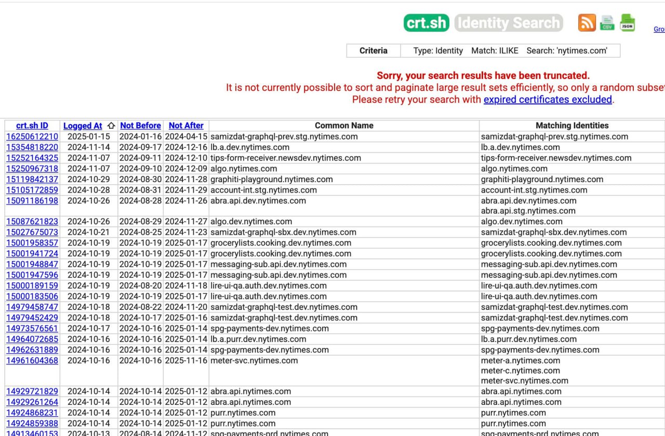
Task: Click the Matching Identities column header
Action: click(572, 126)
